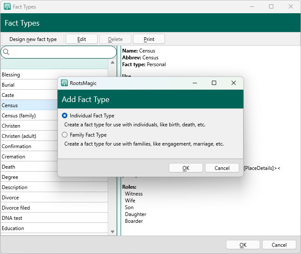Select Description in the fact list
The image size is (301, 254).
click(54, 187)
